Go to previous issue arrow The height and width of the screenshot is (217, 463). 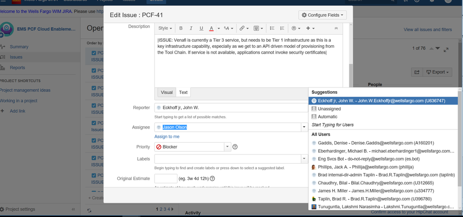click(431, 48)
